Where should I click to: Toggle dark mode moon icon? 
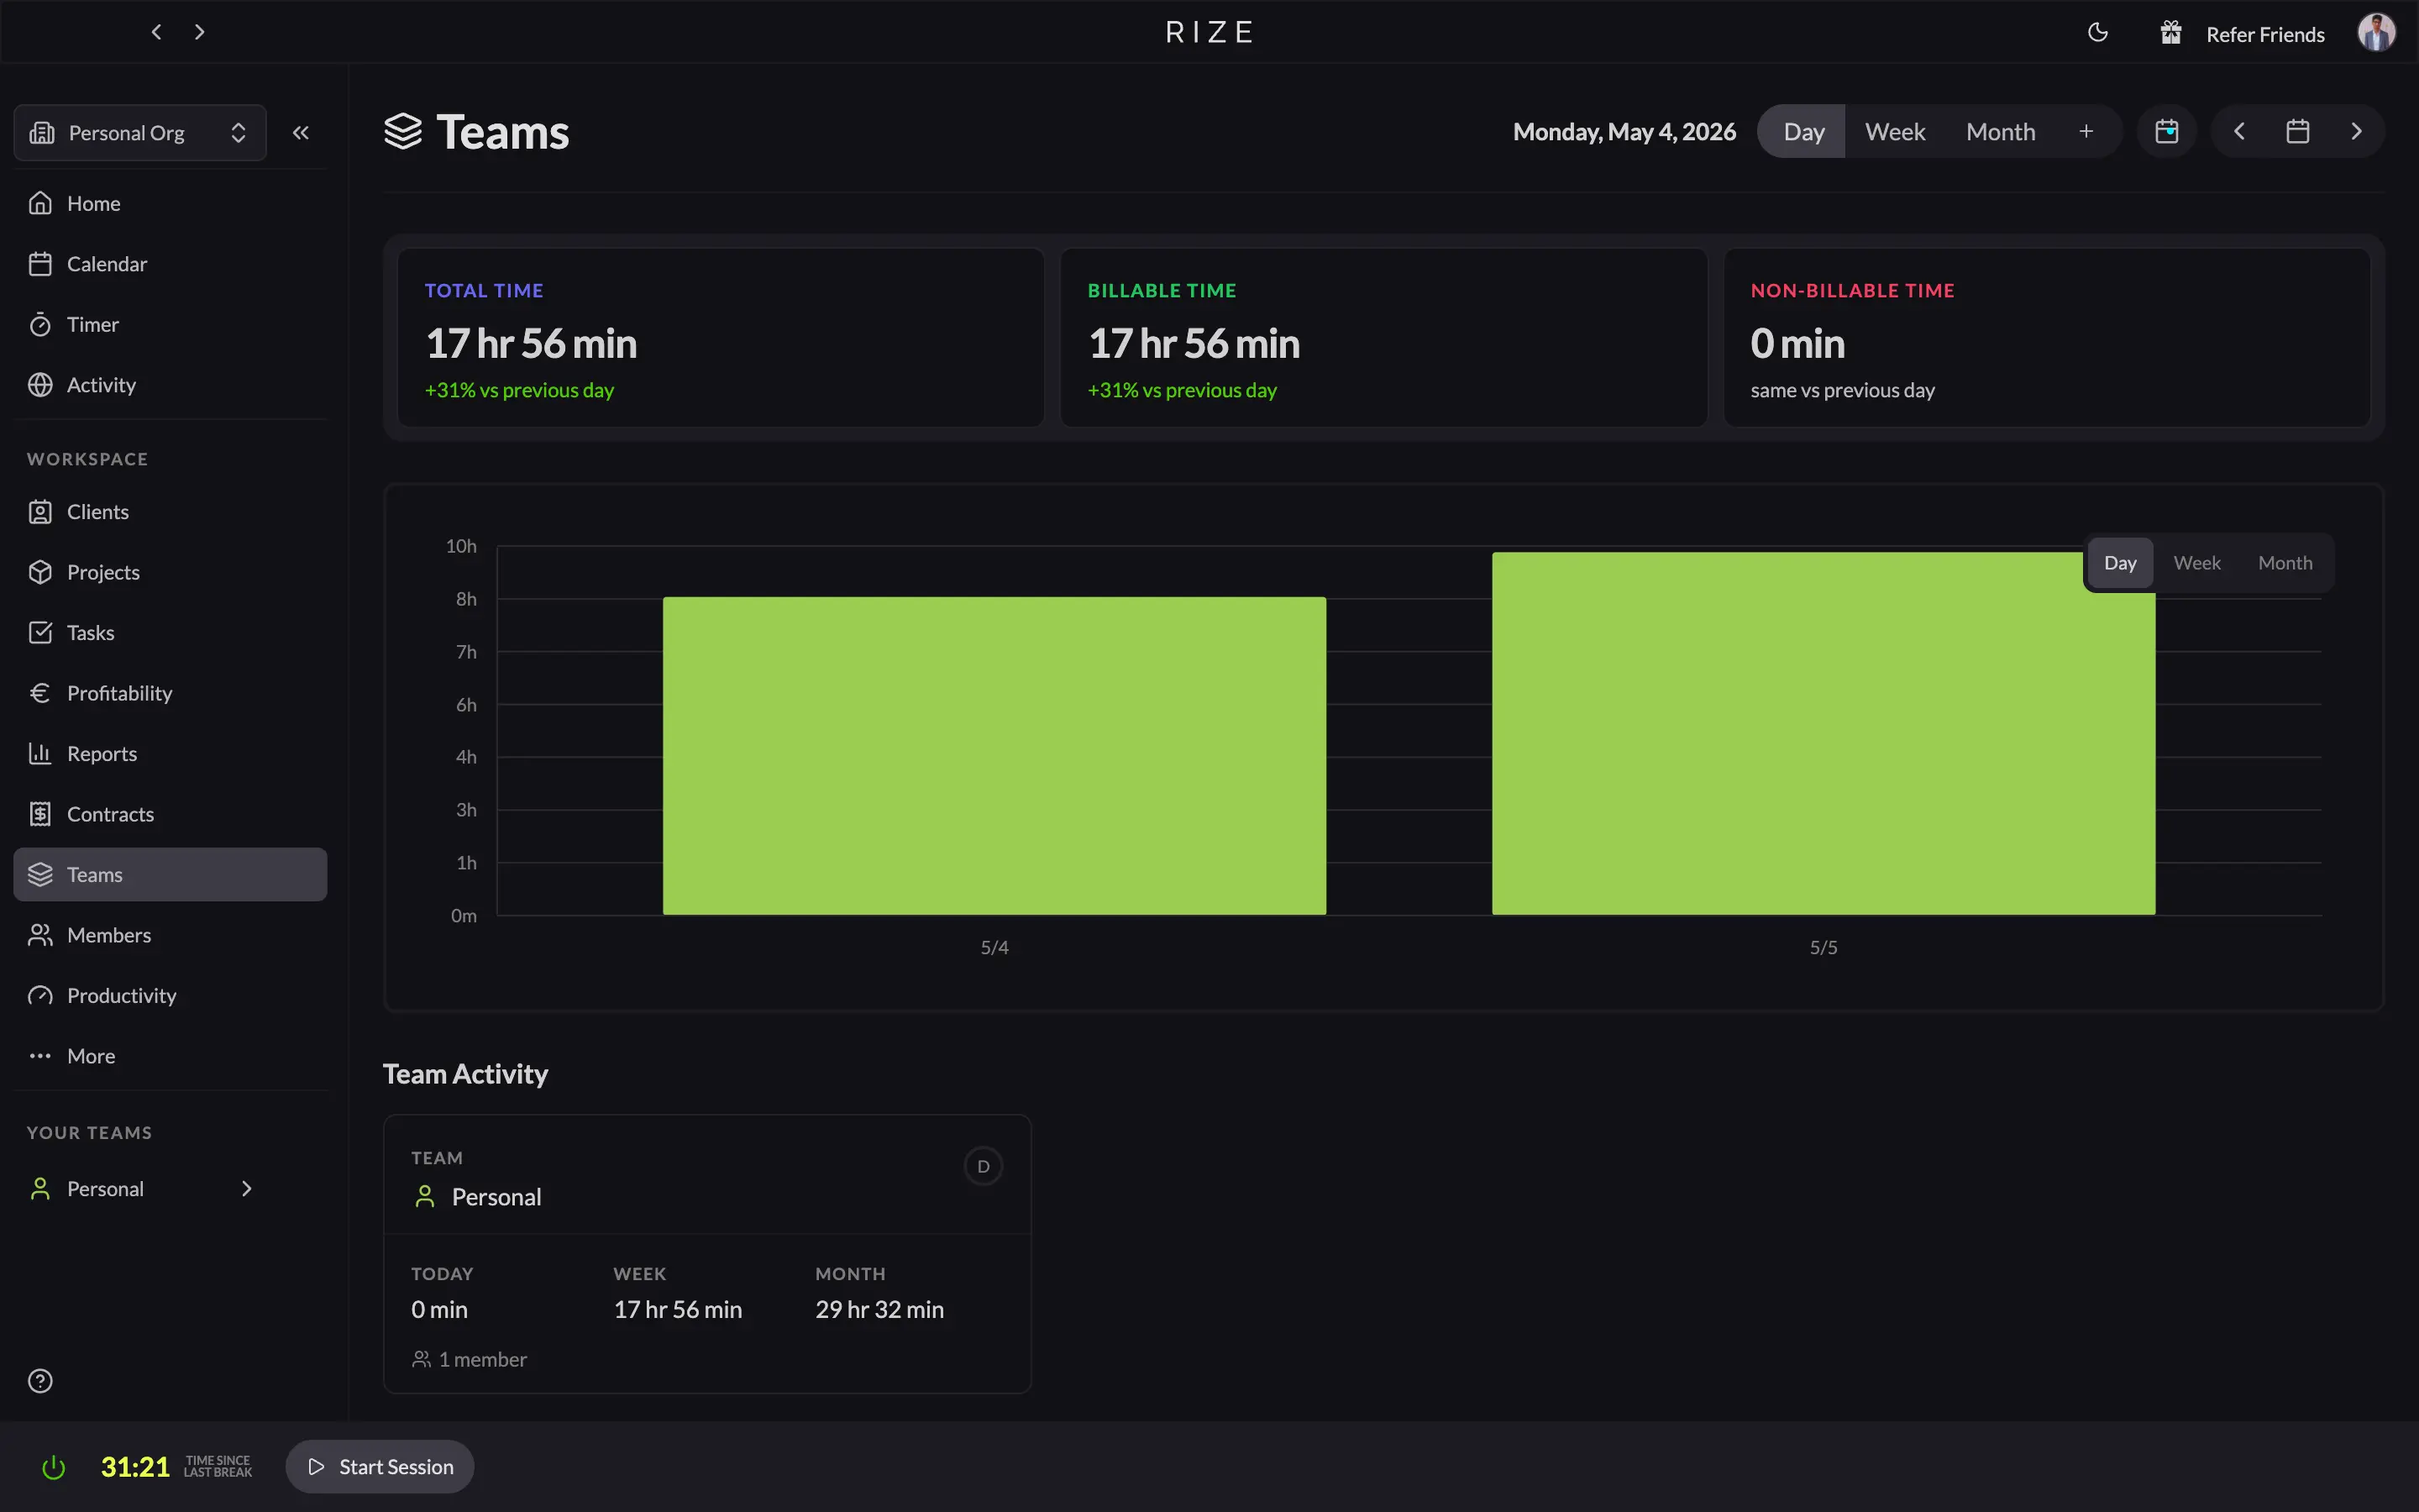click(2098, 33)
